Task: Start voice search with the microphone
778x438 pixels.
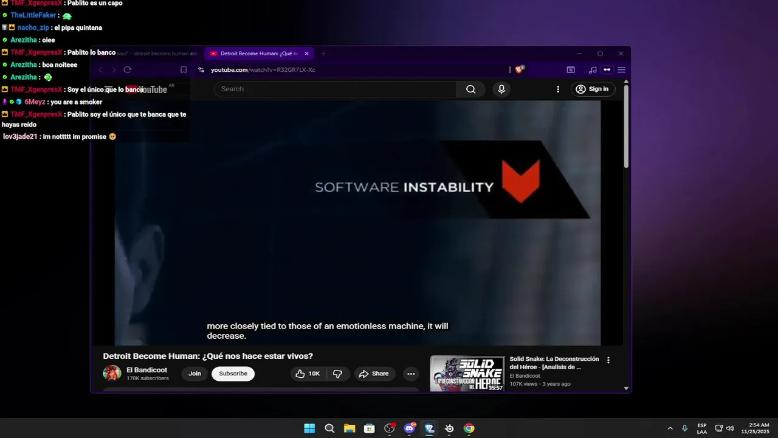Action: 501,89
